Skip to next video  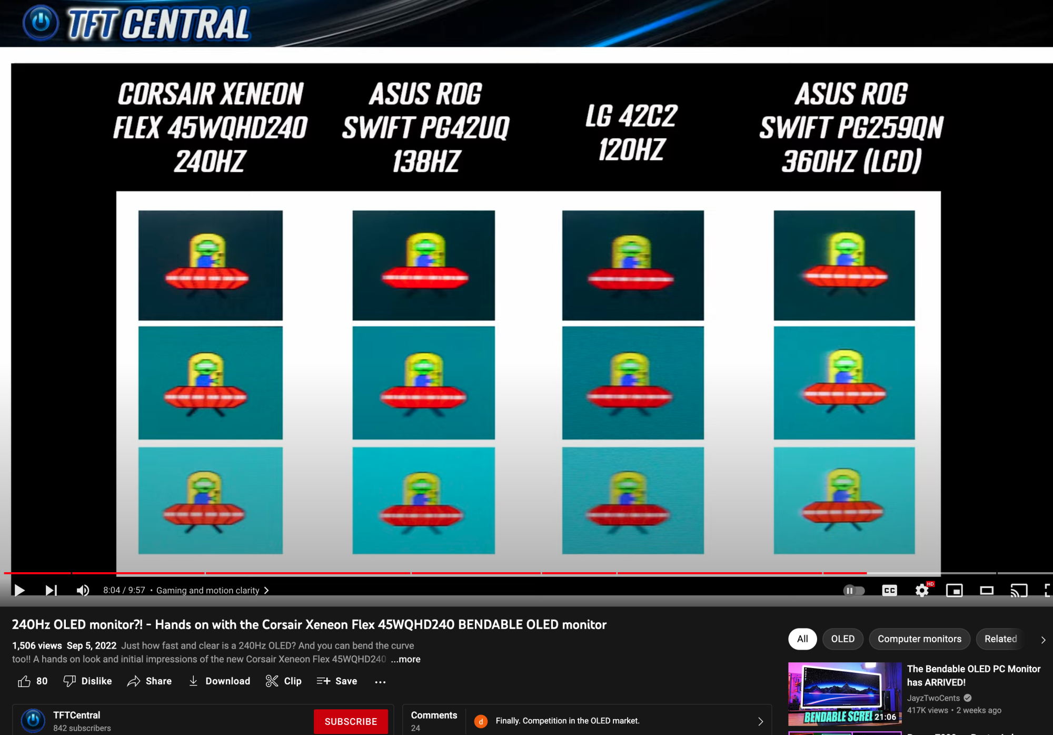pos(51,590)
